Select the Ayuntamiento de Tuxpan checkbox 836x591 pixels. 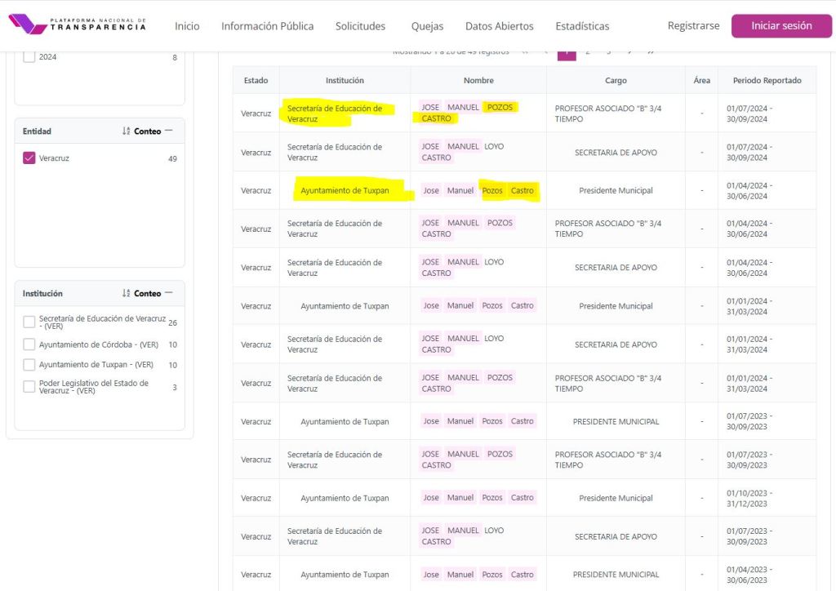tap(29, 365)
